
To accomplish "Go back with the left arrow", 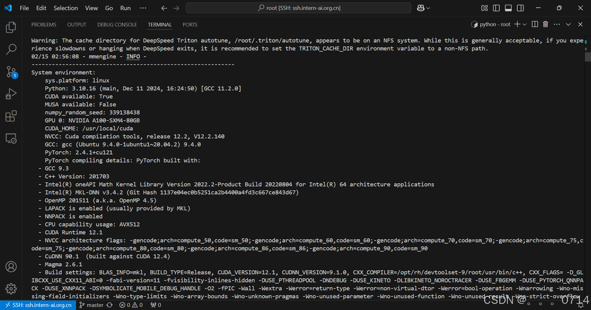I will (x=164, y=8).
